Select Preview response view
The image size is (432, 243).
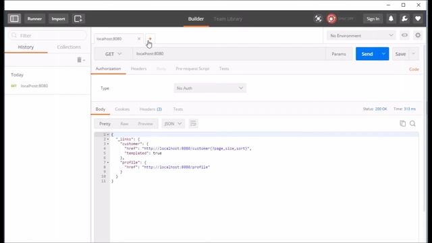point(146,124)
